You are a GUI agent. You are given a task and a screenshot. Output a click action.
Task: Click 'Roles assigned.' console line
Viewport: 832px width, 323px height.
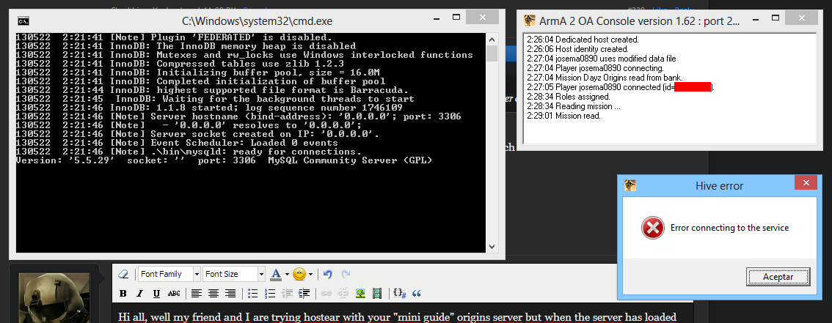click(x=569, y=97)
